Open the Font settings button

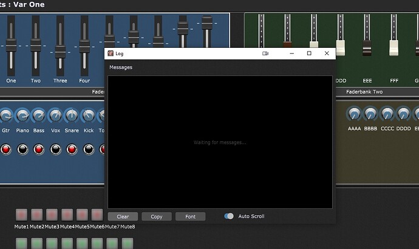pyautogui.click(x=191, y=216)
